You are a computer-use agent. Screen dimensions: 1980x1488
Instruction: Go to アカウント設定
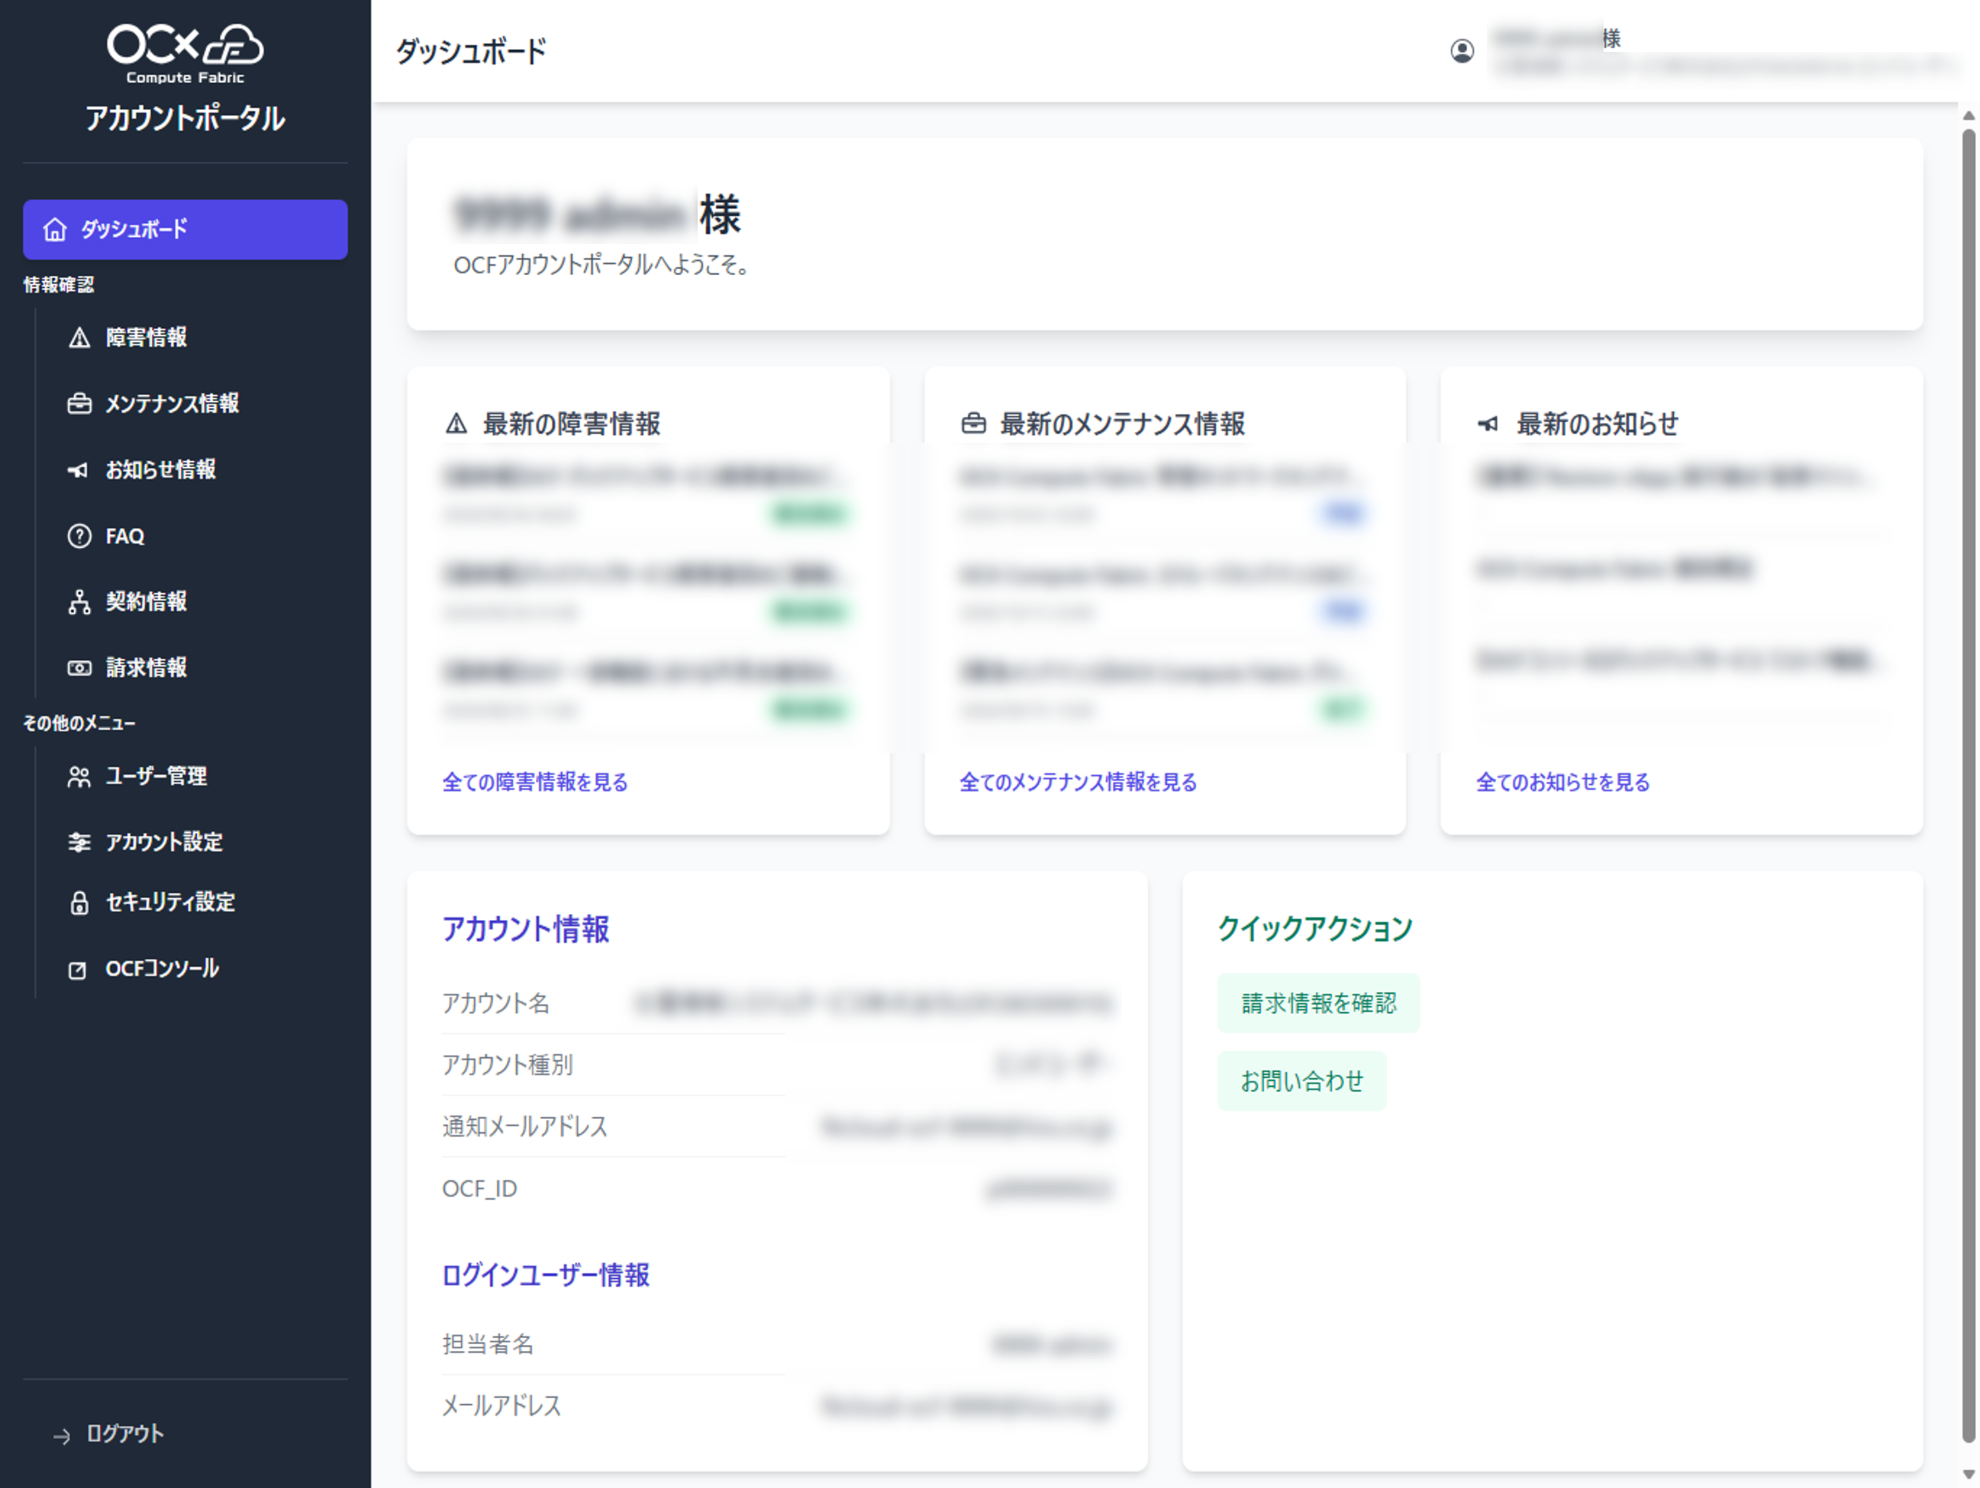pyautogui.click(x=164, y=842)
